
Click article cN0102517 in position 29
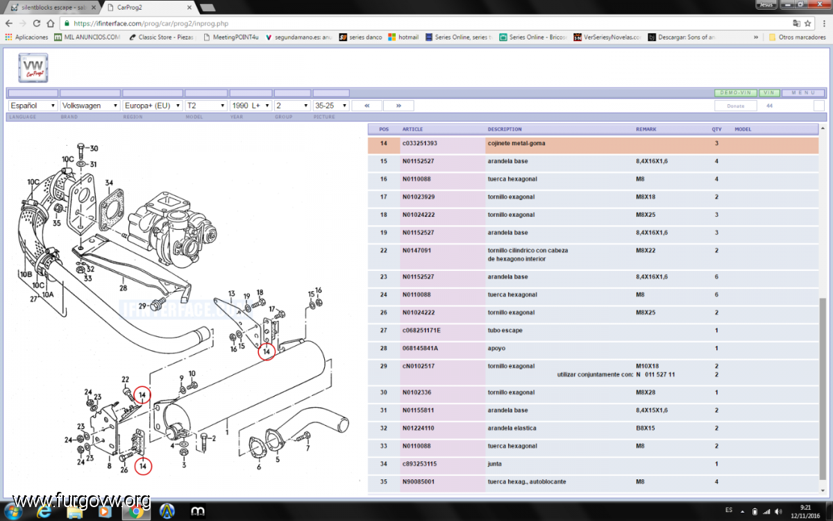pyautogui.click(x=418, y=366)
